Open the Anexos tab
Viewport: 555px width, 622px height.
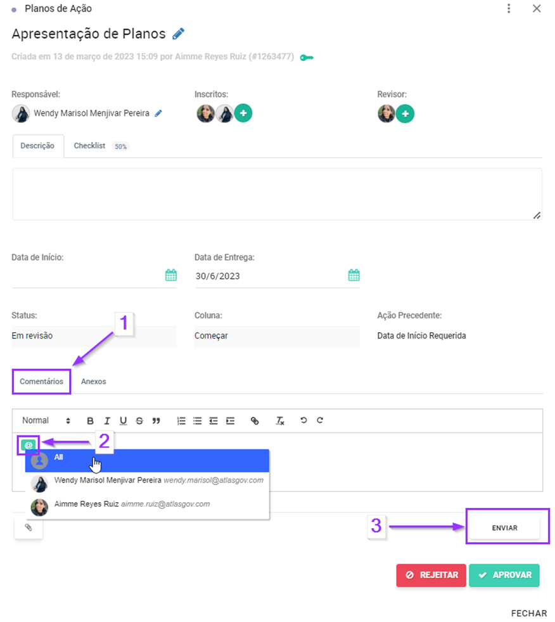pos(94,382)
